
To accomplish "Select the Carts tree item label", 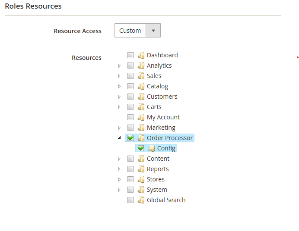I will click(x=154, y=107).
